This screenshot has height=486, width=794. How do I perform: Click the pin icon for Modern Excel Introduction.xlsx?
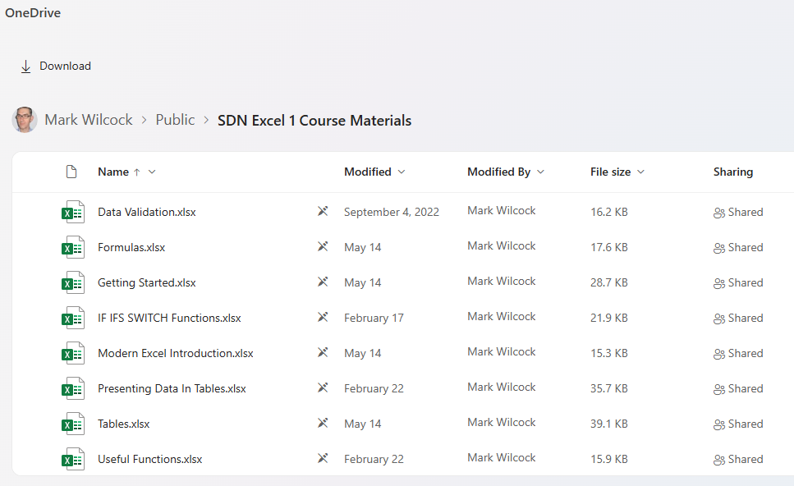click(x=323, y=353)
